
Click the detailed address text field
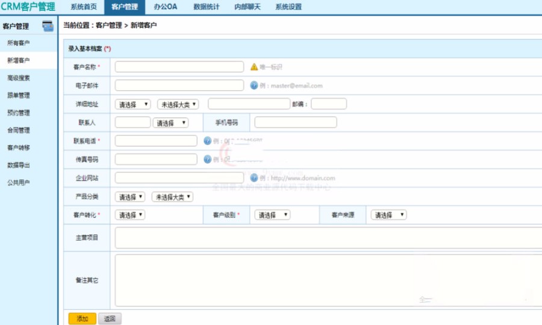tap(249, 104)
